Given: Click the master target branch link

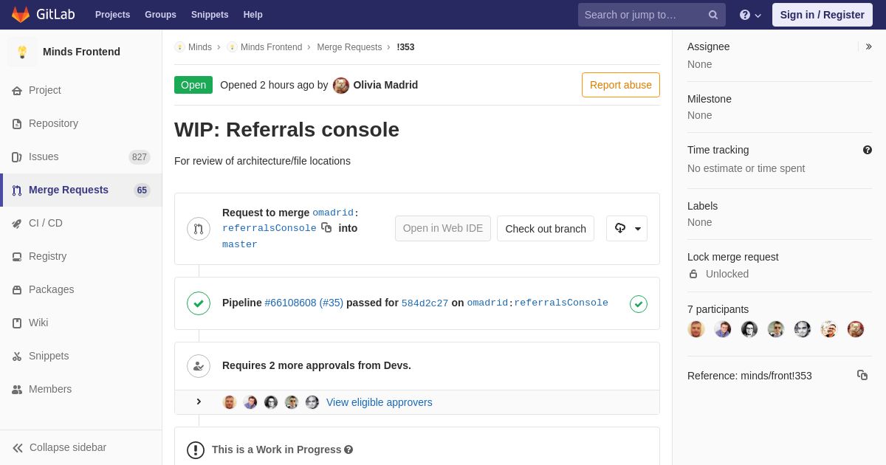Looking at the screenshot, I should pyautogui.click(x=240, y=244).
